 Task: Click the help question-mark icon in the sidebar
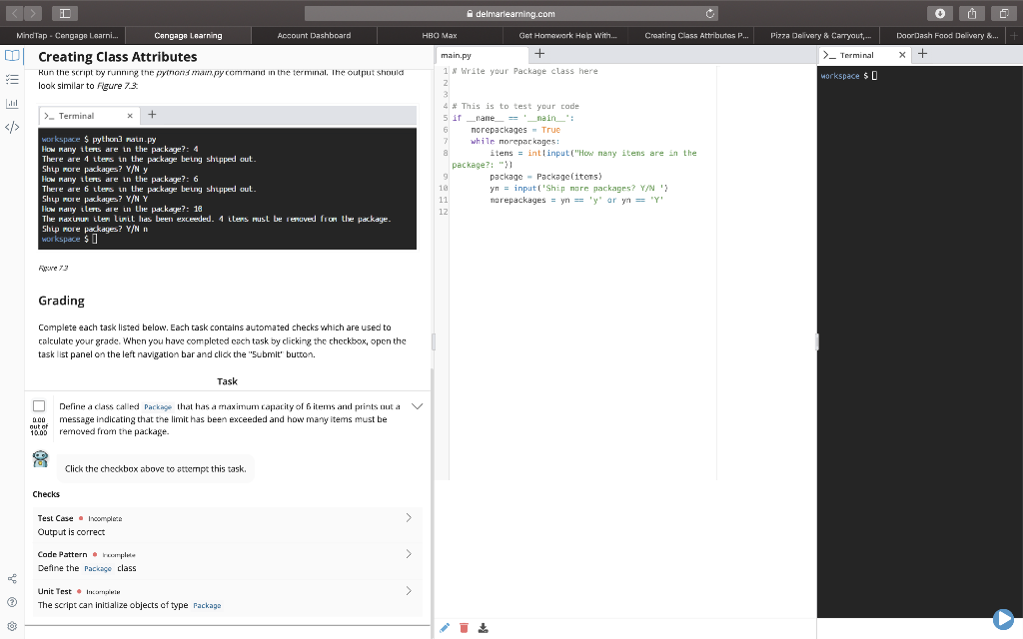11,600
